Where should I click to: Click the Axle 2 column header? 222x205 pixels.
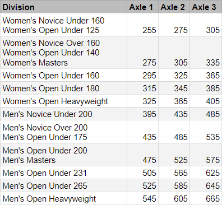click(174, 7)
